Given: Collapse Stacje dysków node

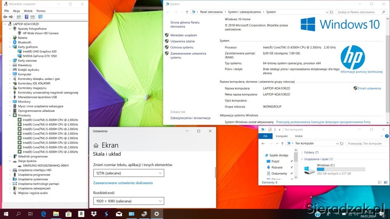Looking at the screenshot, I should 10,161.
